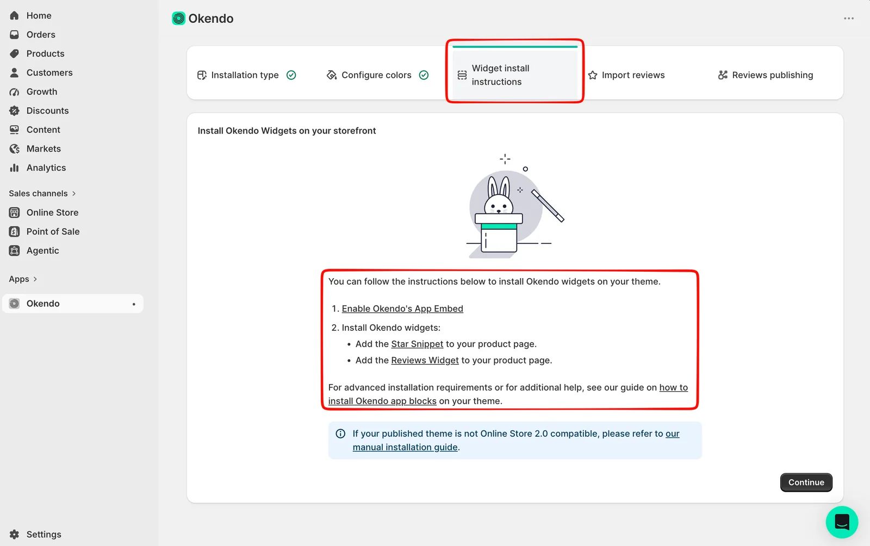Go to the Reviews publishing step
The image size is (870, 546).
(766, 75)
